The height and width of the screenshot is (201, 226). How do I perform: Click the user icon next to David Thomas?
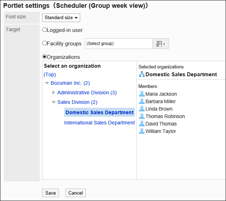(x=142, y=124)
